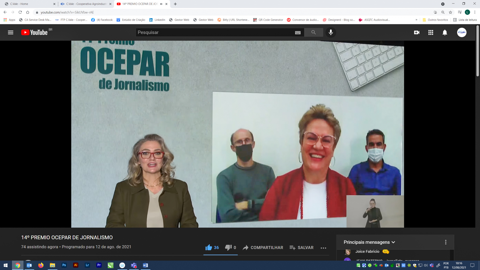Open more video actions ellipsis

[x=323, y=248]
